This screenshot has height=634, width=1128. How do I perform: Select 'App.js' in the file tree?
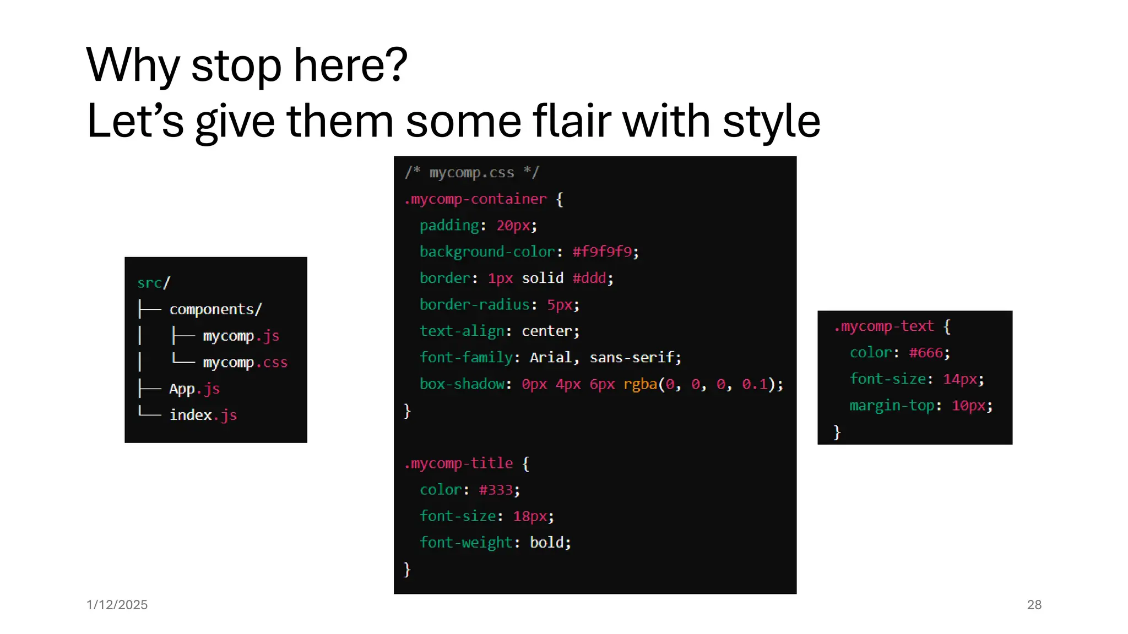click(194, 389)
